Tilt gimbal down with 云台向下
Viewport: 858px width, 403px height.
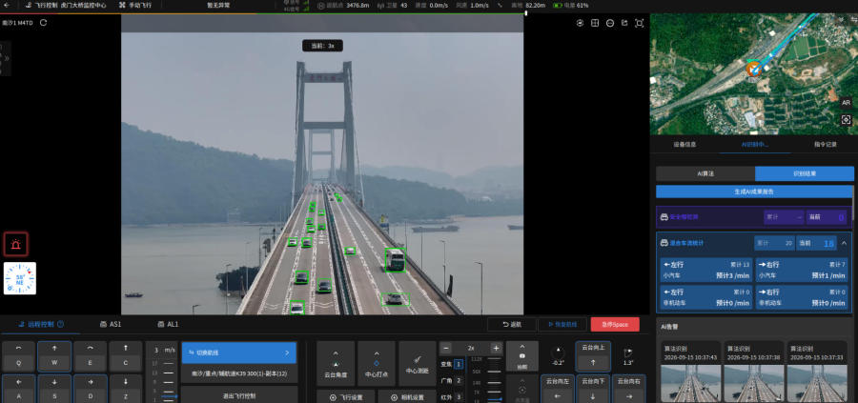[x=593, y=390]
